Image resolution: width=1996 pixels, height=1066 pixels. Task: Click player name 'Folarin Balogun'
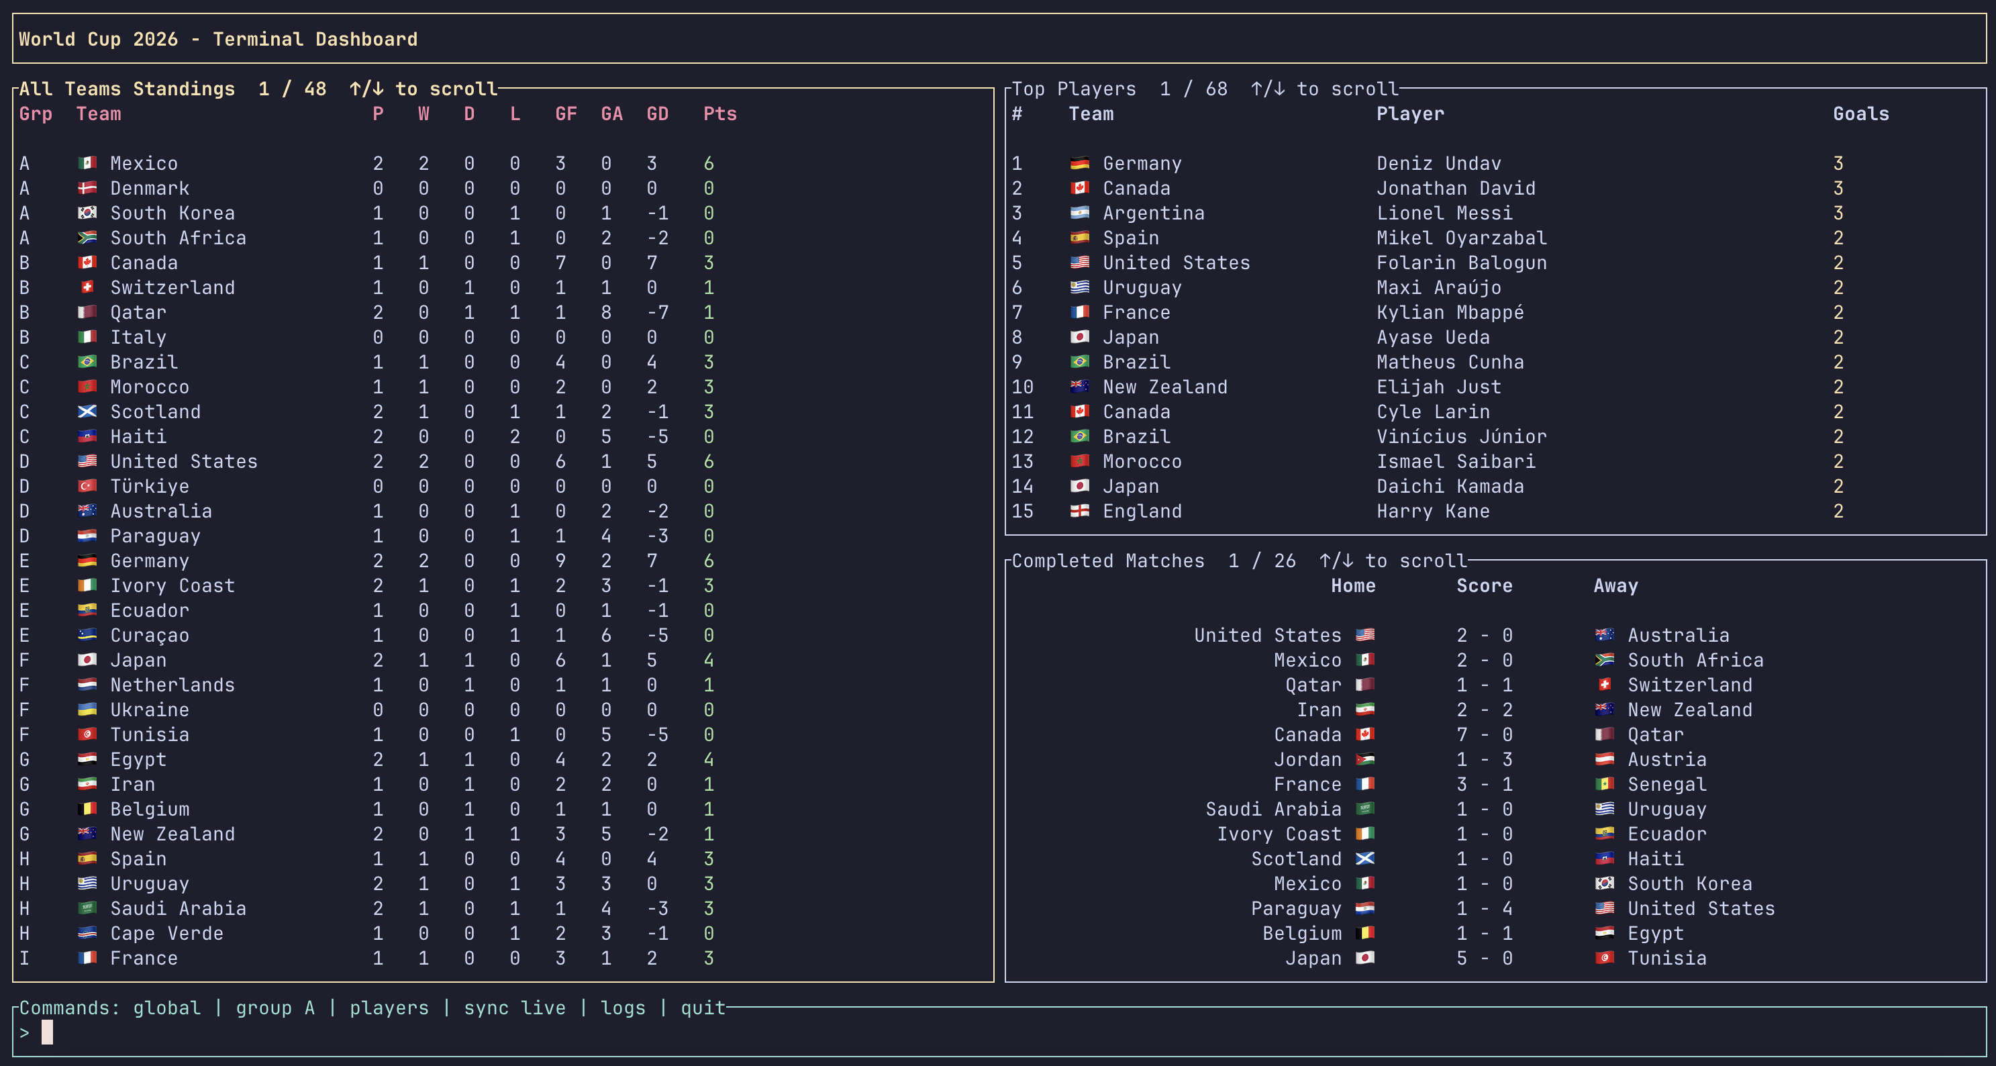[1461, 262]
